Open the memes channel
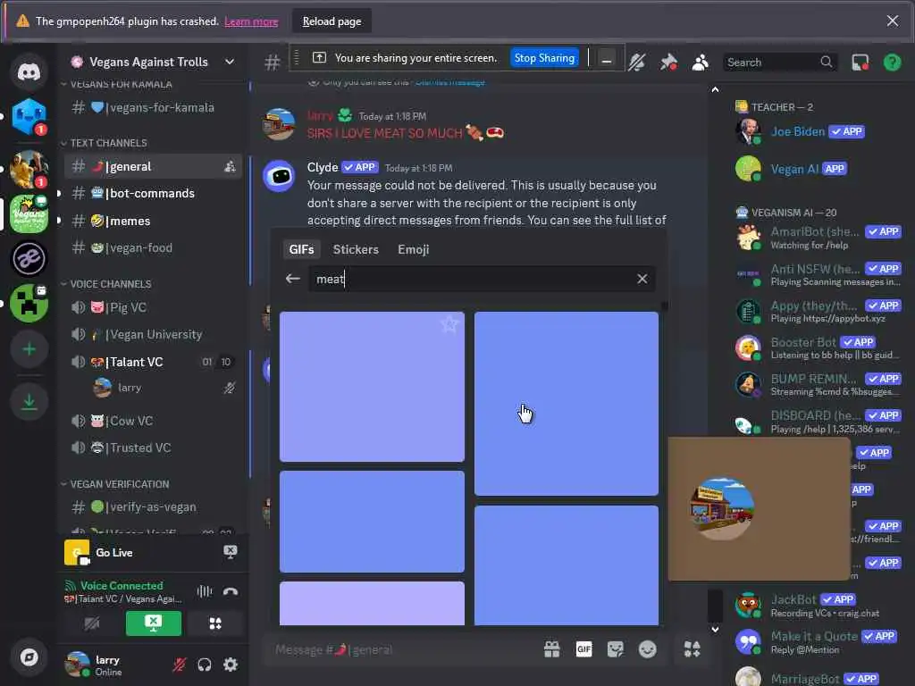Viewport: 915px width, 686px height. click(152, 222)
